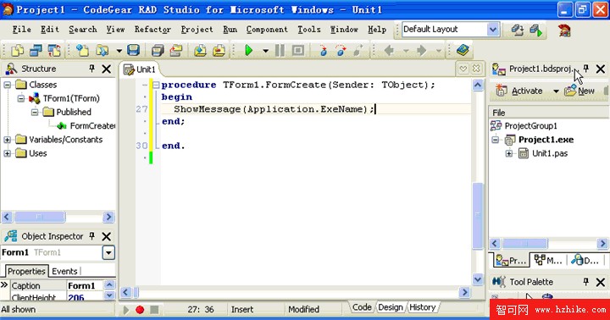Open the Forward arrow history dropdown

[439, 51]
